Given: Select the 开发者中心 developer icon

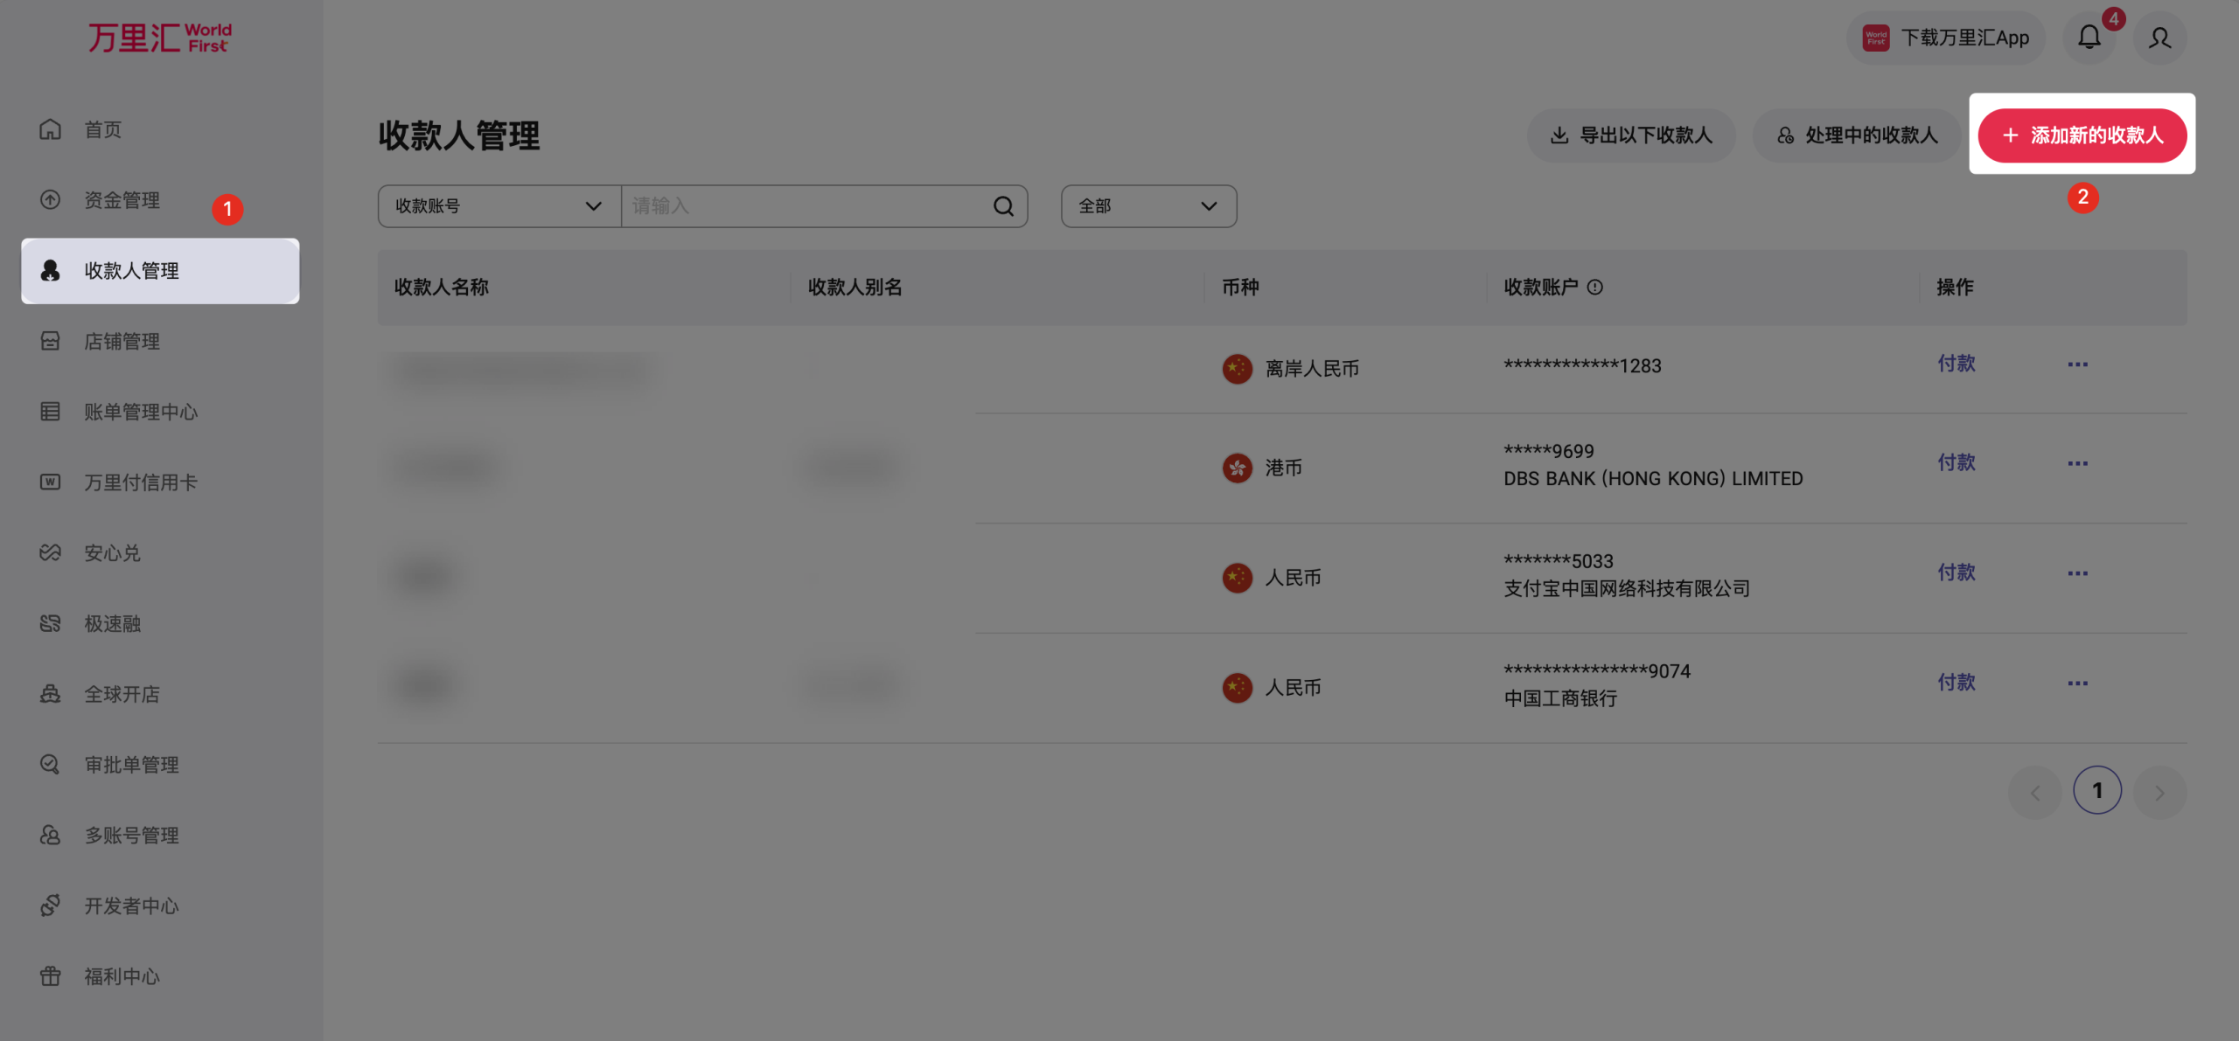Looking at the screenshot, I should 50,906.
